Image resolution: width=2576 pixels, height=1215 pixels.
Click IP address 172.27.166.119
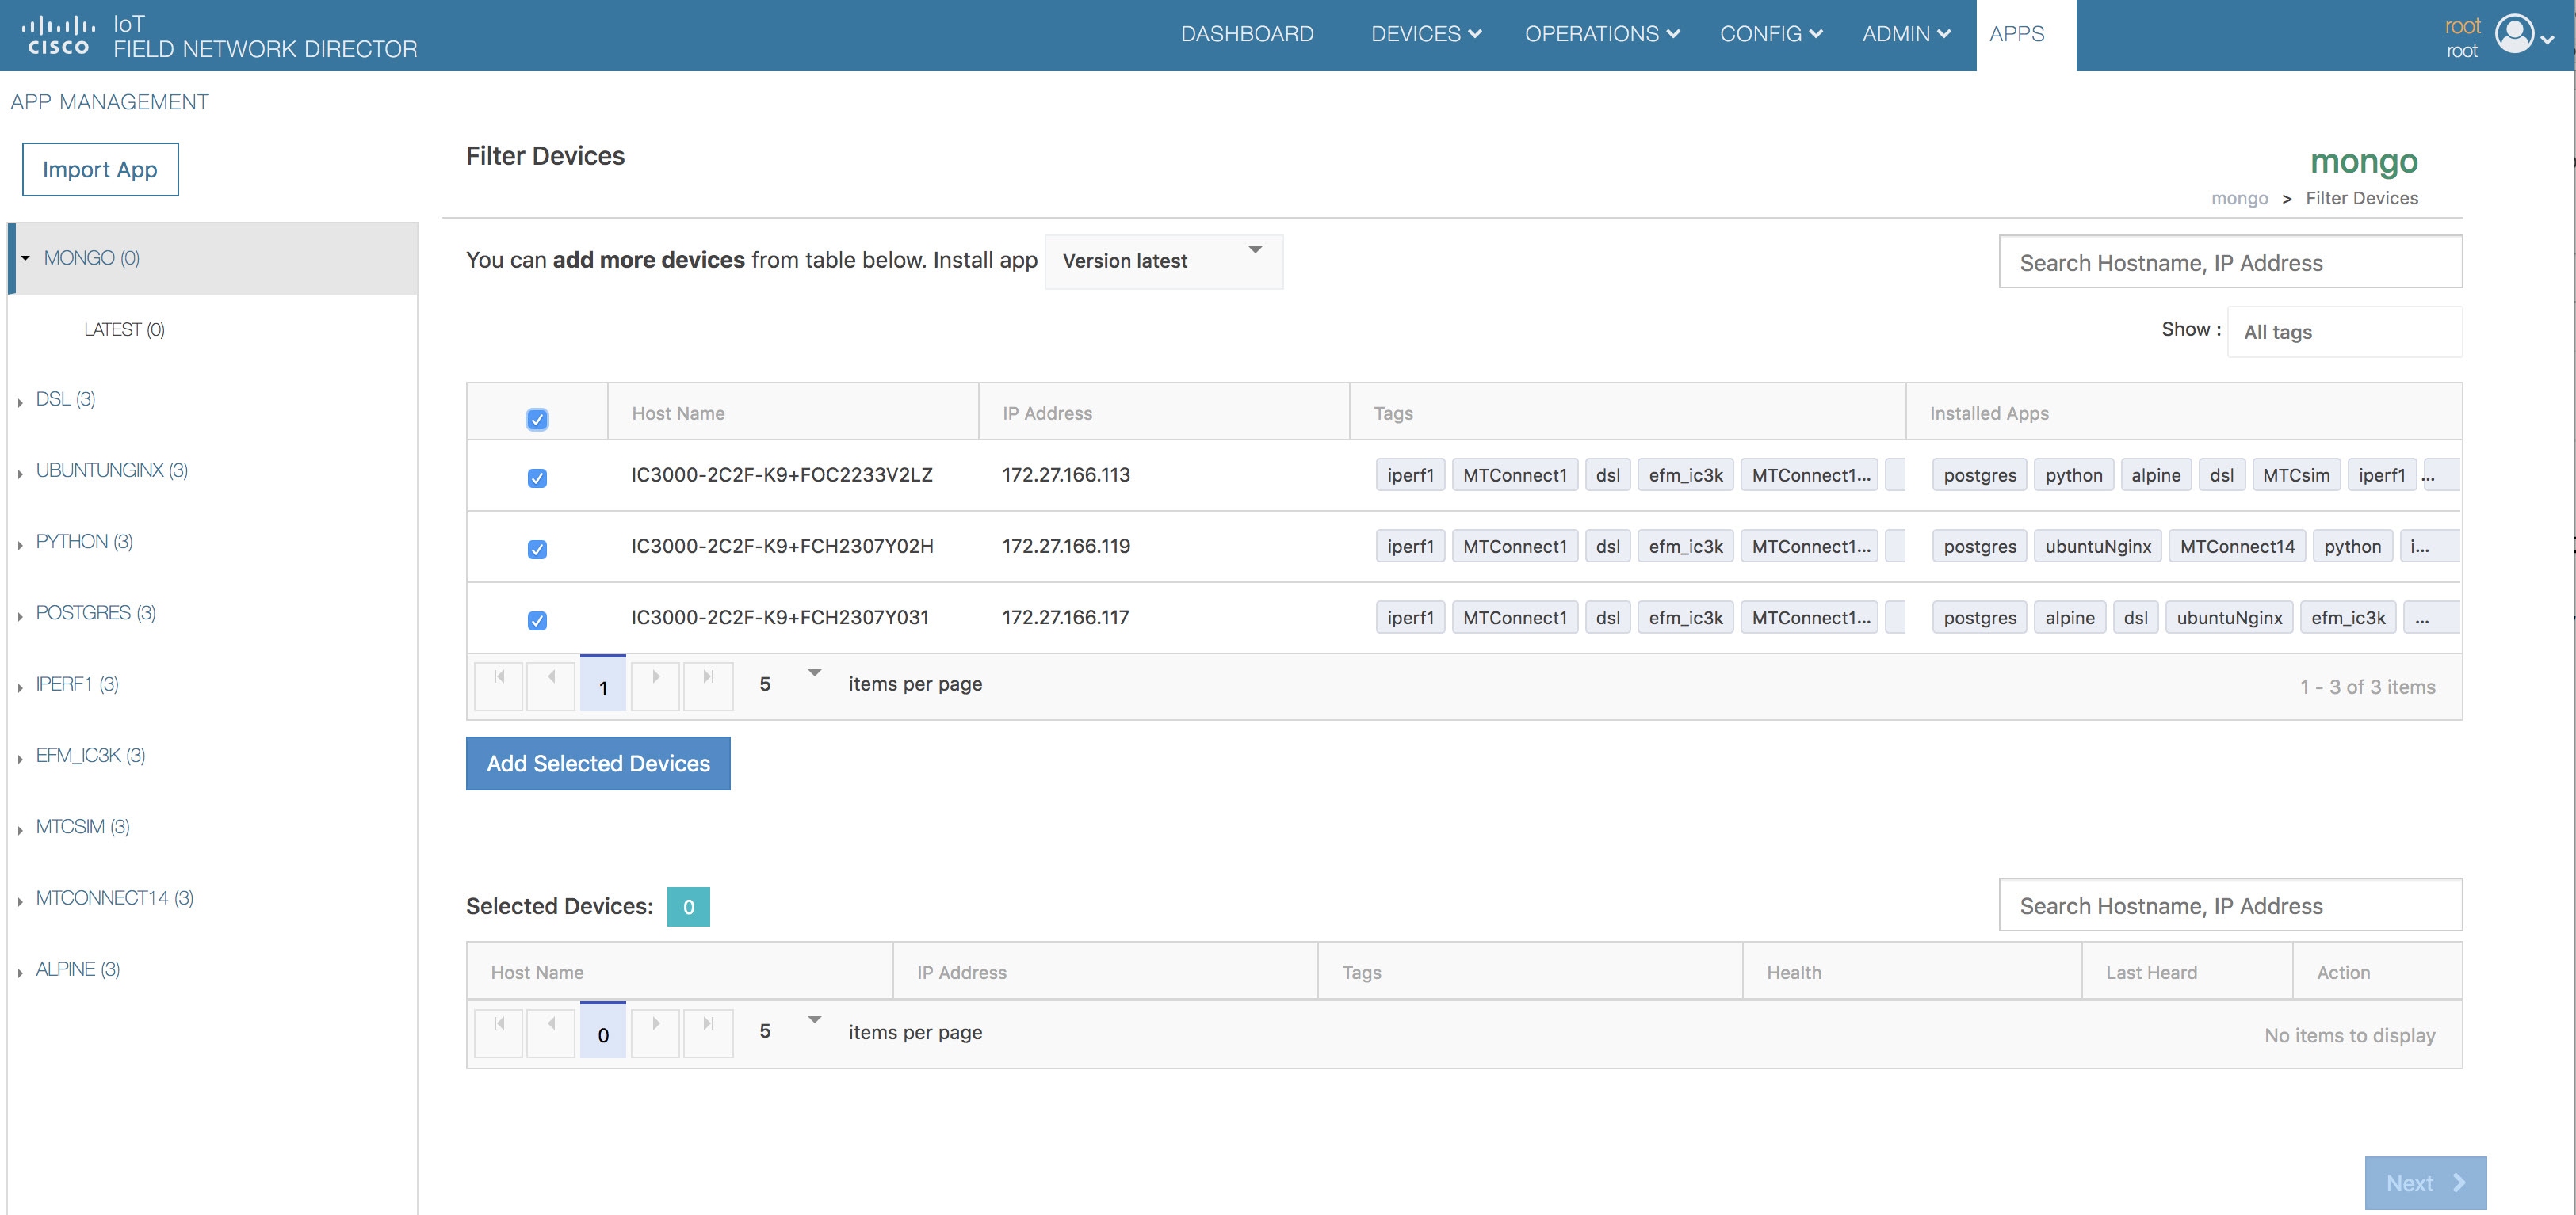tap(1066, 546)
